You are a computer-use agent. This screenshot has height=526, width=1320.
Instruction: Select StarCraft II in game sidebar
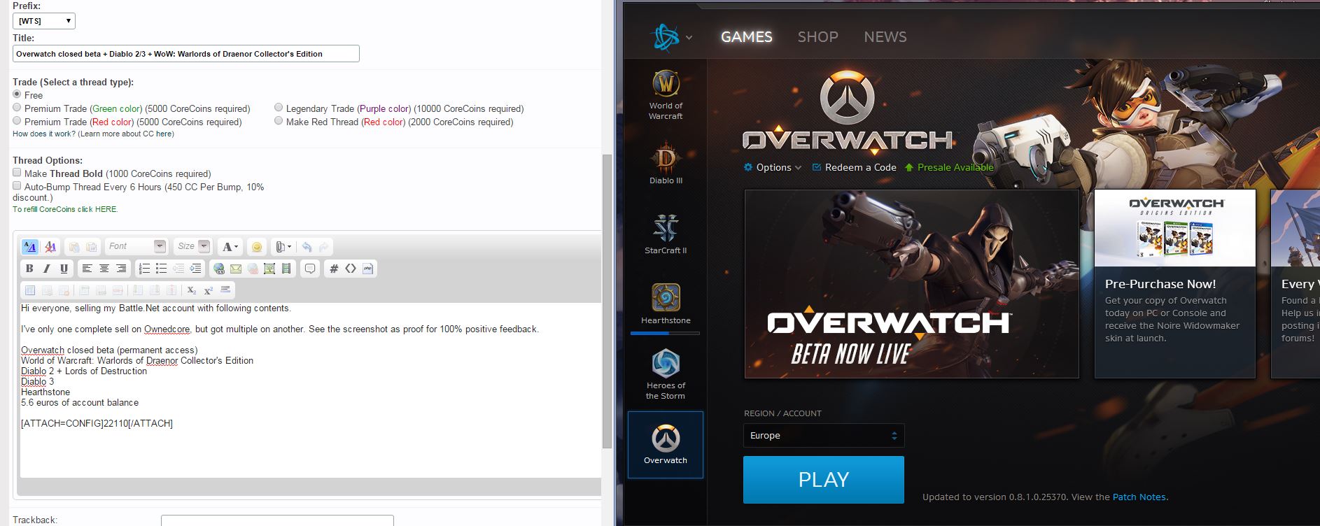pos(666,234)
